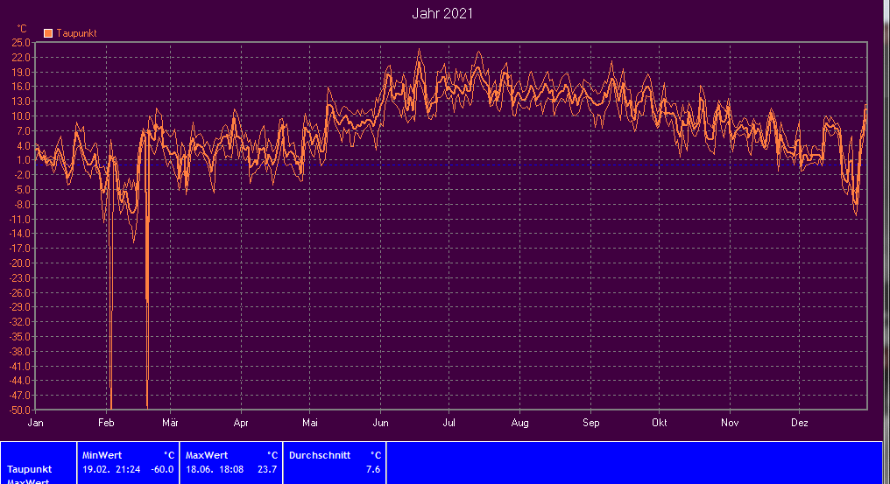Click the Okt month marker on the time axis
This screenshot has height=484, width=890.
[659, 422]
